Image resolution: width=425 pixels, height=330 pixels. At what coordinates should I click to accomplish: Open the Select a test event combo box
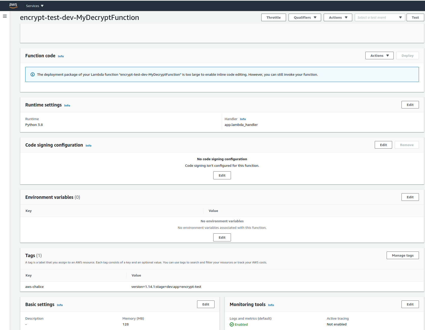click(380, 17)
